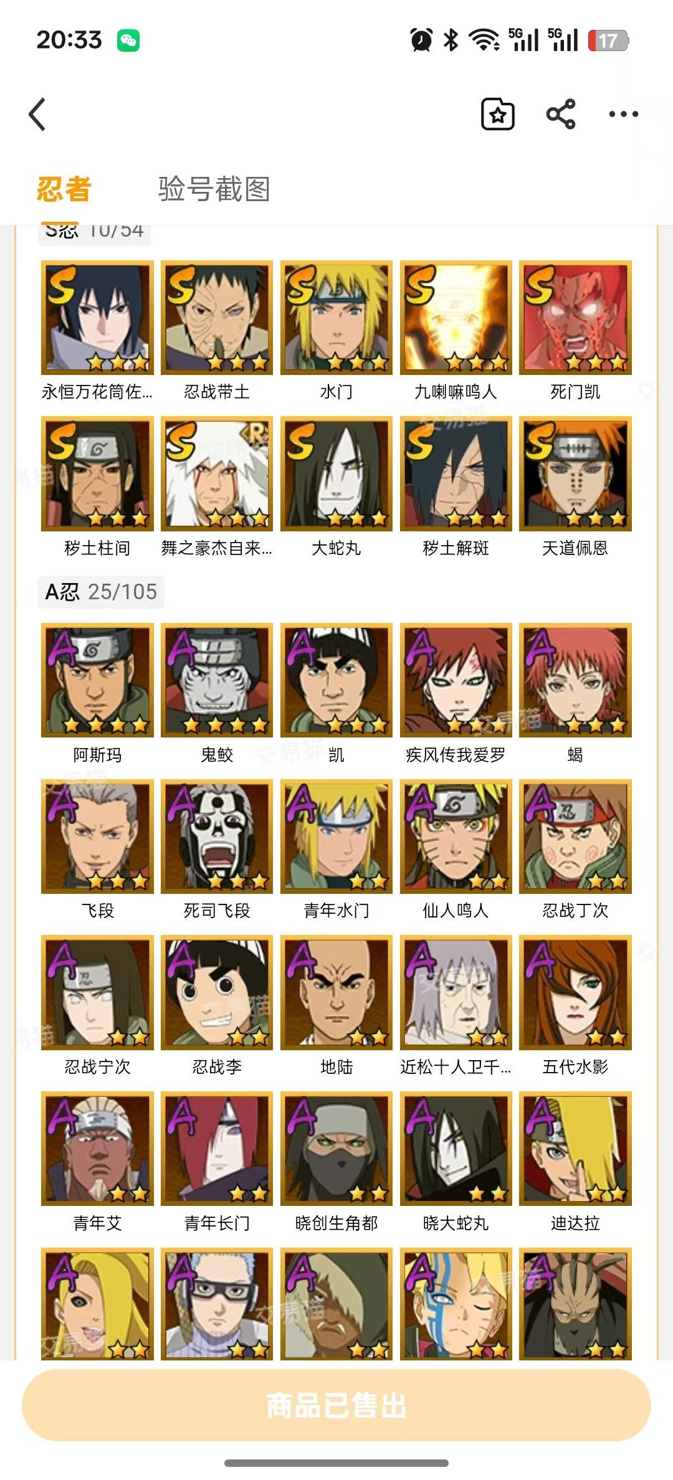Click the 迪达拉 A-rank portrait
This screenshot has height=1480, width=673.
576,1149
